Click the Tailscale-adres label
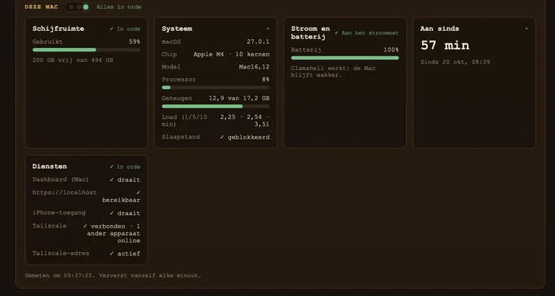The height and width of the screenshot is (296, 555). coord(61,254)
